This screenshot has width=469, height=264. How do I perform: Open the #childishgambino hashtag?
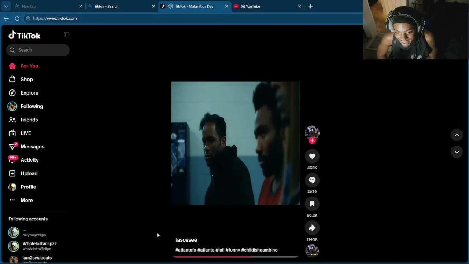click(259, 250)
